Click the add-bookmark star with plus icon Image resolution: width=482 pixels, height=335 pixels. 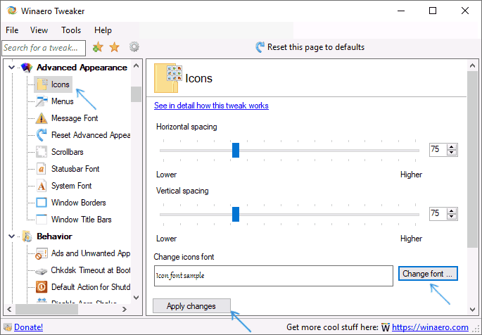pyautogui.click(x=98, y=47)
